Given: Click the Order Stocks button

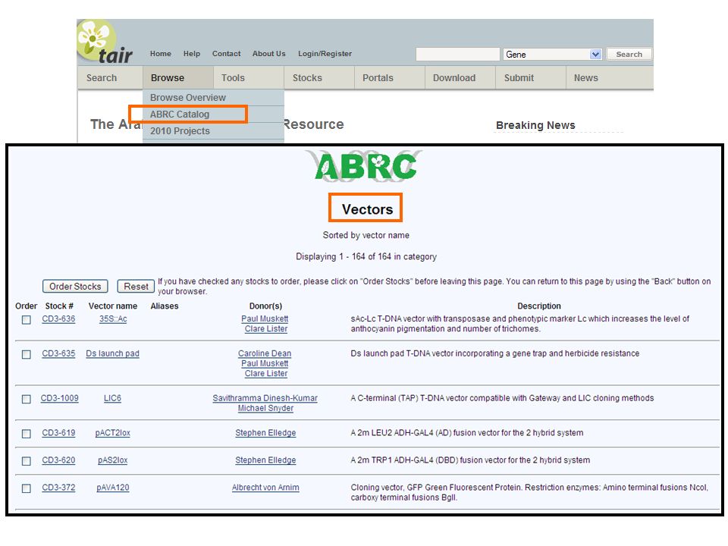Looking at the screenshot, I should pyautogui.click(x=75, y=287).
